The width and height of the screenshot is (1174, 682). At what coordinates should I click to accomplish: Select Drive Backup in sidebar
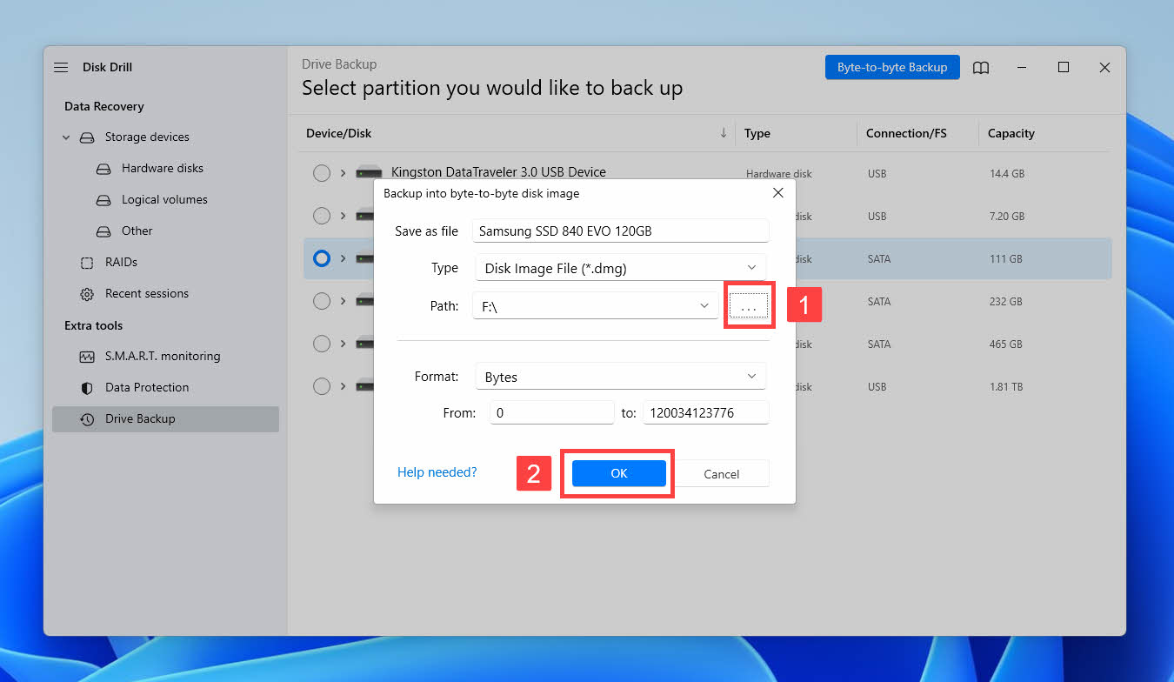(x=165, y=419)
